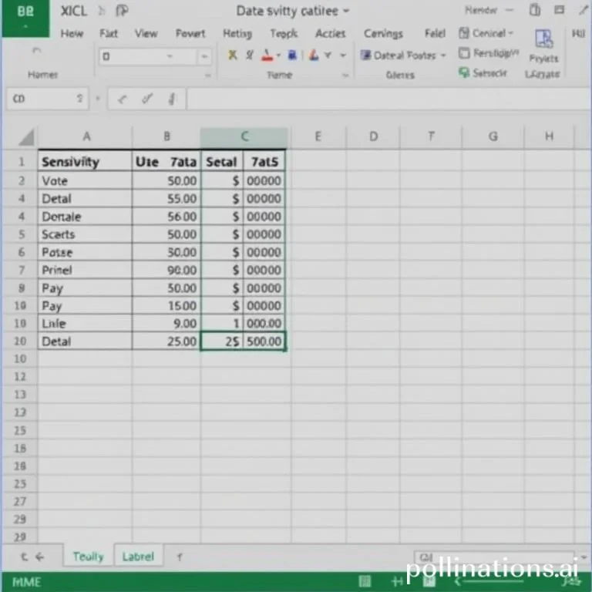Click the yellow X icon in ribbon
Viewport: 592px width, 592px height.
tap(232, 55)
